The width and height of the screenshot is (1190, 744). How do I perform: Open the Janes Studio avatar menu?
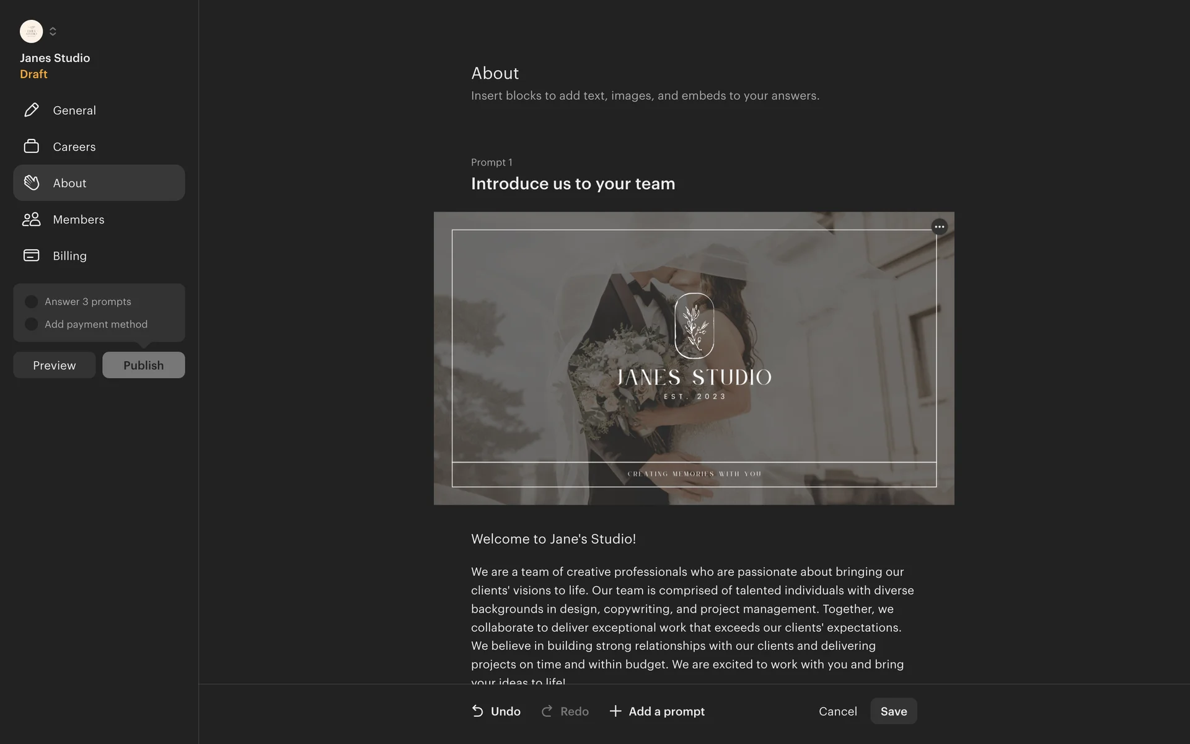pos(31,32)
